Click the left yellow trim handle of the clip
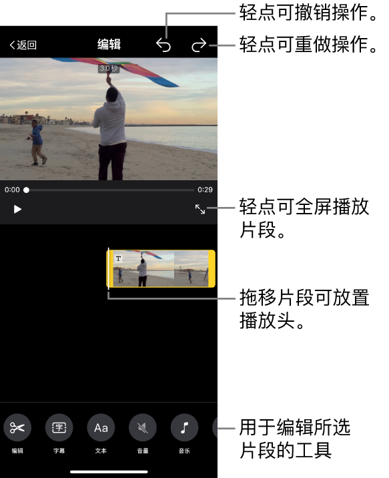389x478 pixels. pos(110,268)
